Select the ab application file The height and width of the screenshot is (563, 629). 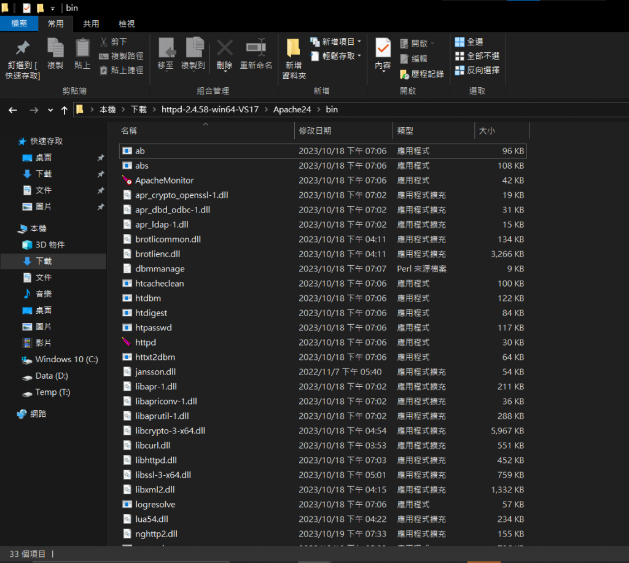click(323, 151)
